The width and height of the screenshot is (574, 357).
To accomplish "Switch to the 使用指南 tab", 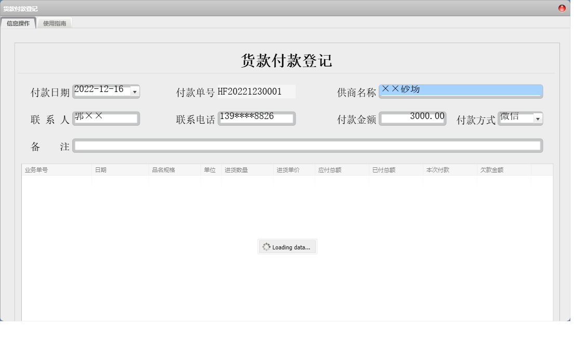I will tap(54, 23).
